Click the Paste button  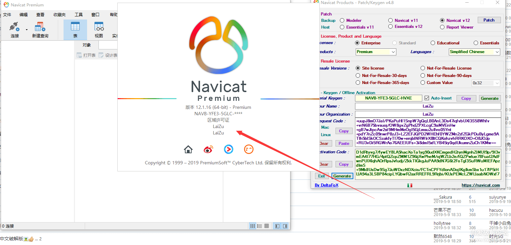344,144
